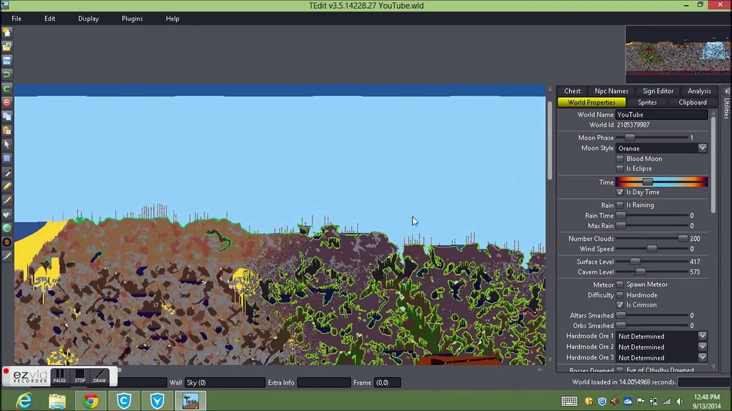732x411 pixels.
Task: Select the orange Sprite tool
Action: click(x=7, y=242)
